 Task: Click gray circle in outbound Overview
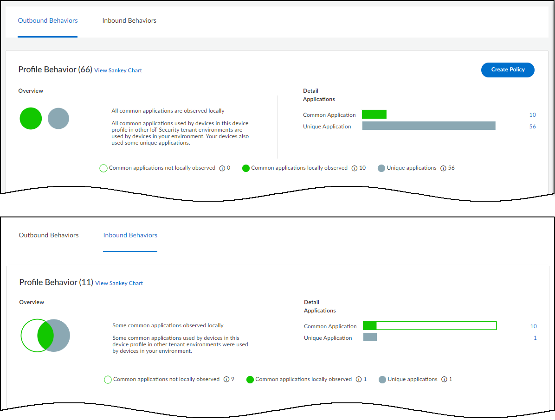[58, 118]
